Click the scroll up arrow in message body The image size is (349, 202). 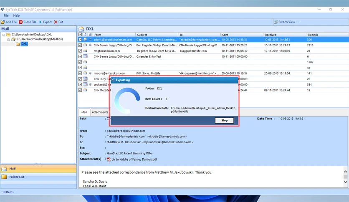click(345, 172)
